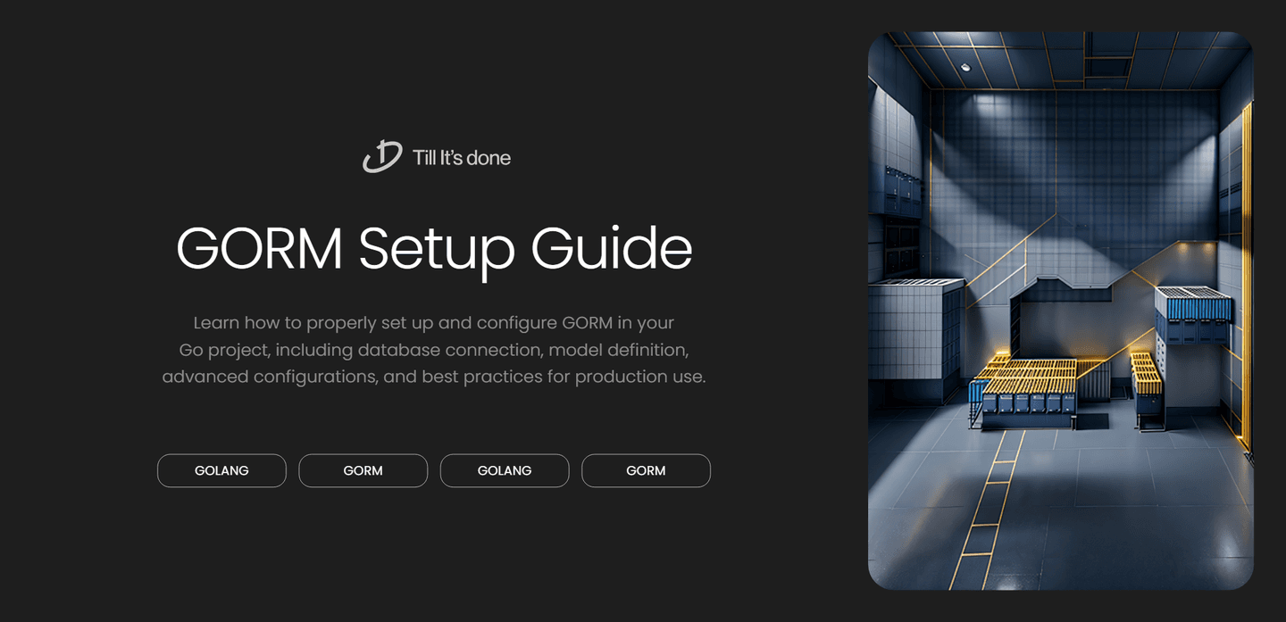This screenshot has height=622, width=1286.
Task: Click the Till It's done logo icon
Action: [381, 157]
